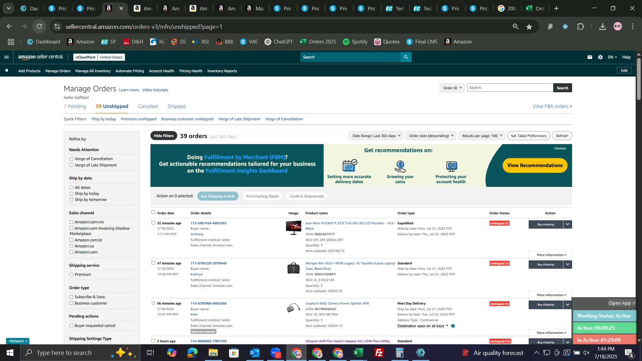The height and width of the screenshot is (361, 642).
Task: Bookmark this page with the star icon
Action: pos(529,27)
